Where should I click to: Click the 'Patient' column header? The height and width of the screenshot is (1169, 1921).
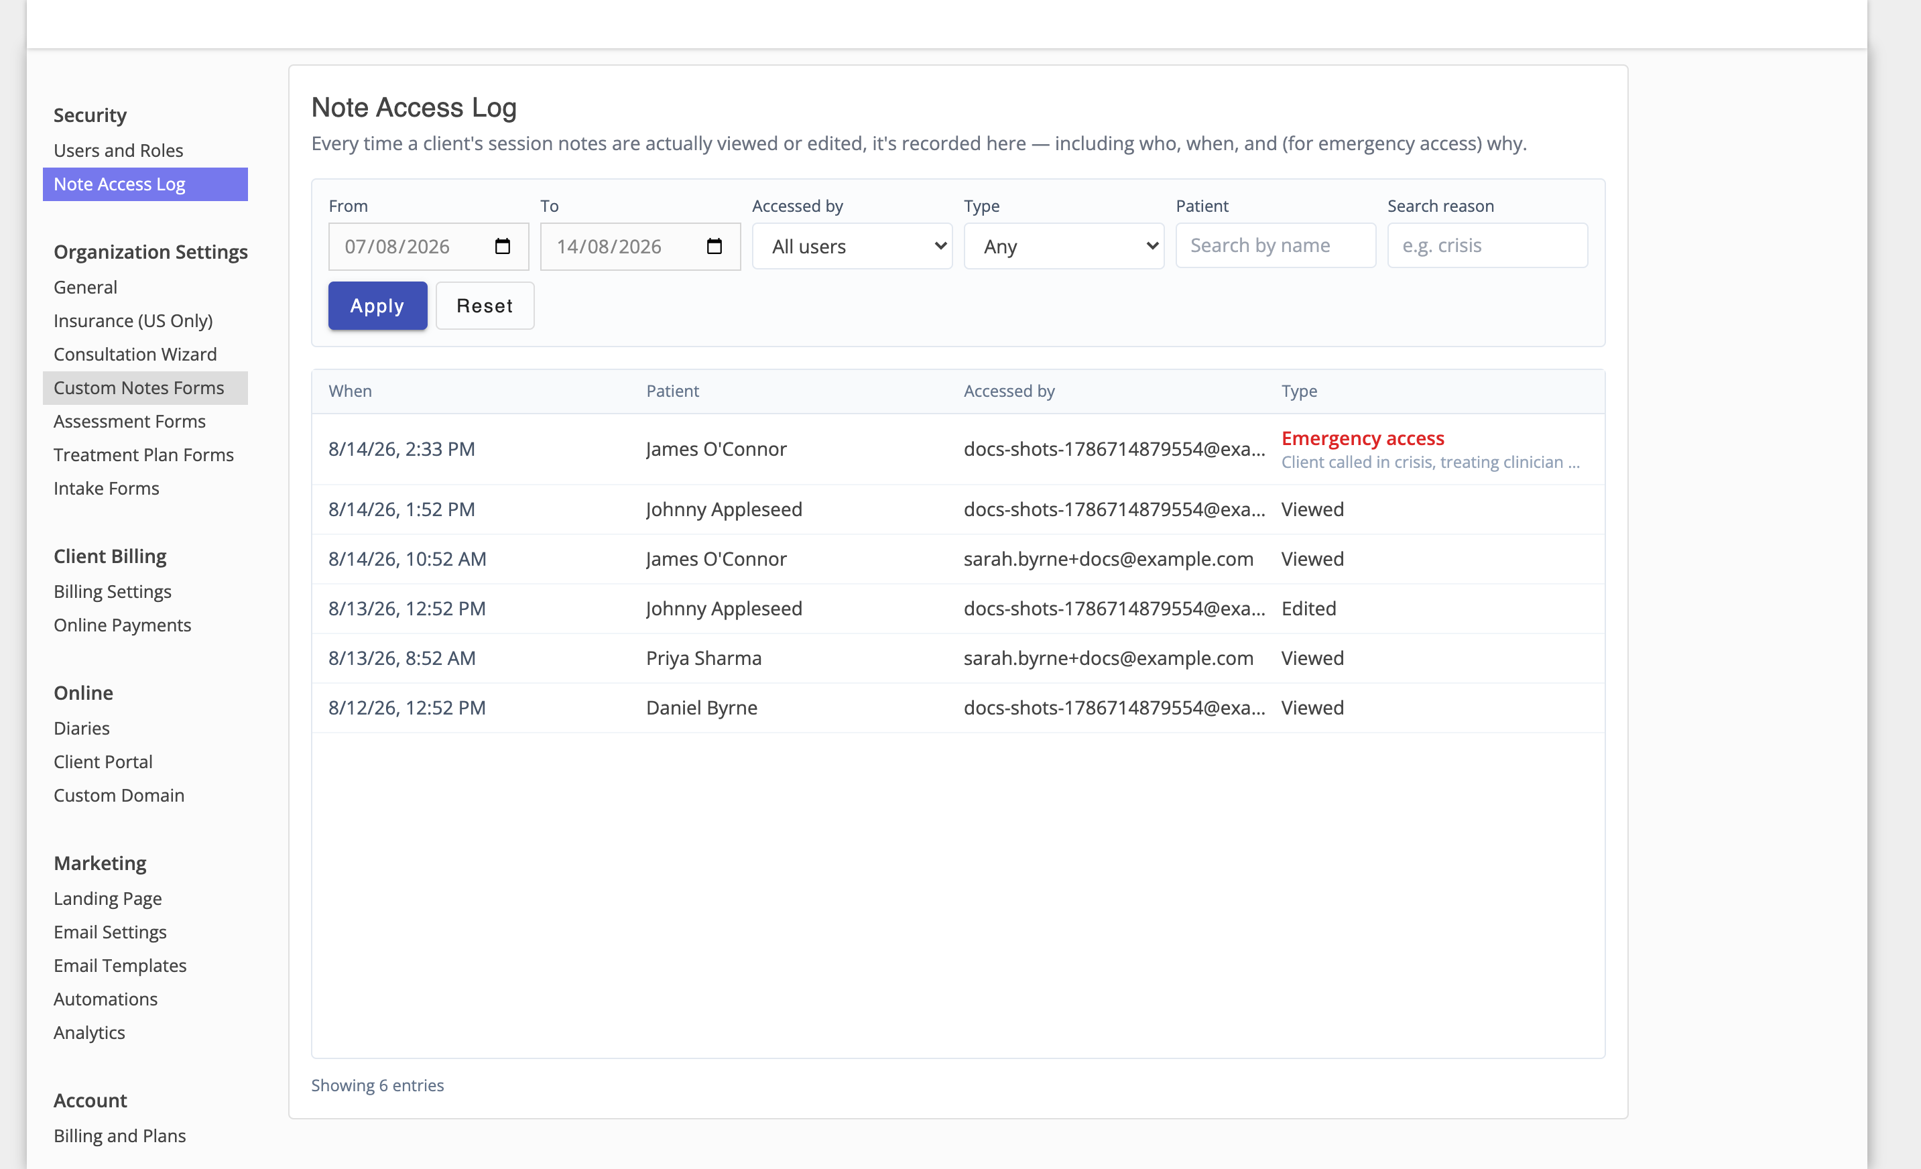point(673,391)
